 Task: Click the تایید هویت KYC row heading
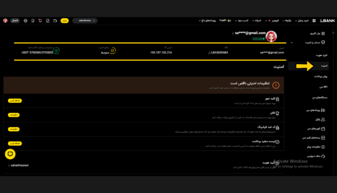(269, 163)
